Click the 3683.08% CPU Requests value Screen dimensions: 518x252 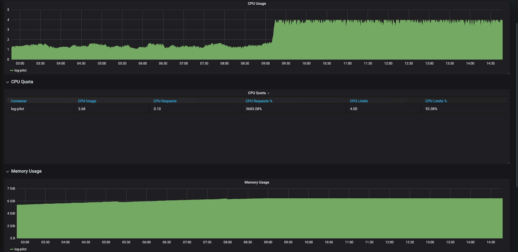click(253, 109)
